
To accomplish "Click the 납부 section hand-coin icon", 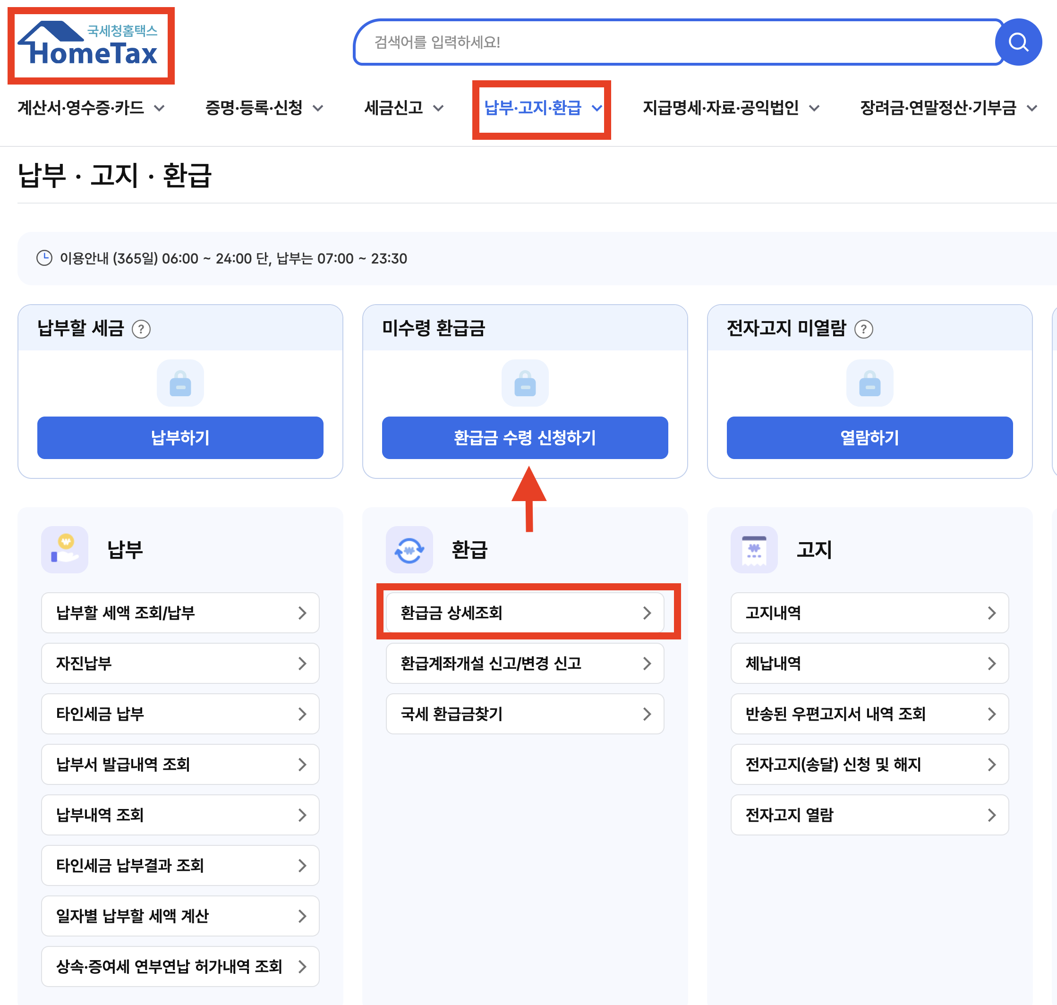I will [x=65, y=550].
